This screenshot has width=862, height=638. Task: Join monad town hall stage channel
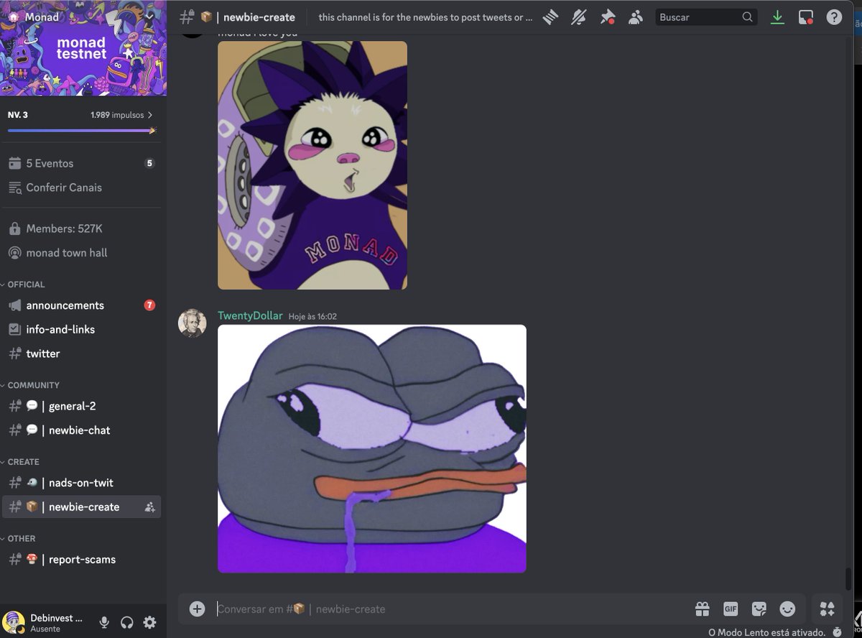[83, 253]
